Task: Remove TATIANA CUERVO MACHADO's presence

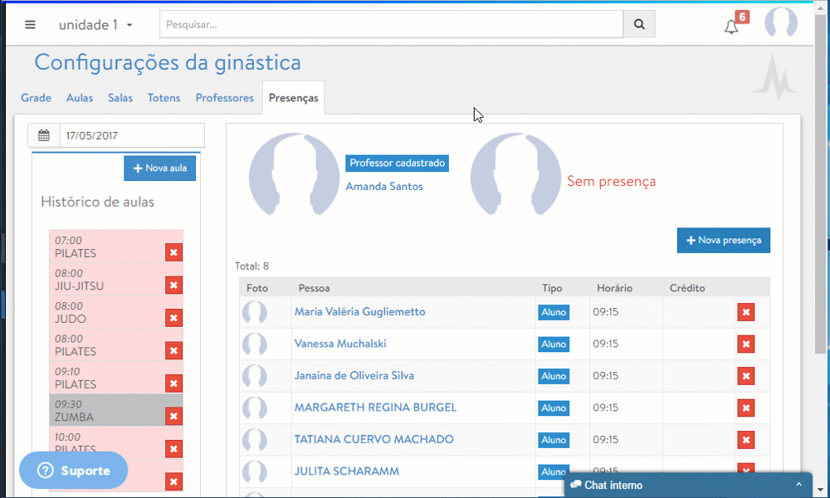Action: point(745,440)
